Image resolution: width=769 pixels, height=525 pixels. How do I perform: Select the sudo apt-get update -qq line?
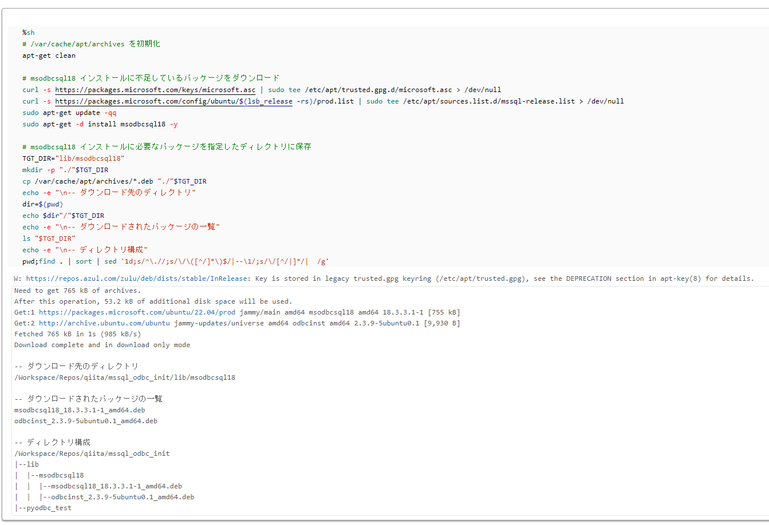click(69, 113)
